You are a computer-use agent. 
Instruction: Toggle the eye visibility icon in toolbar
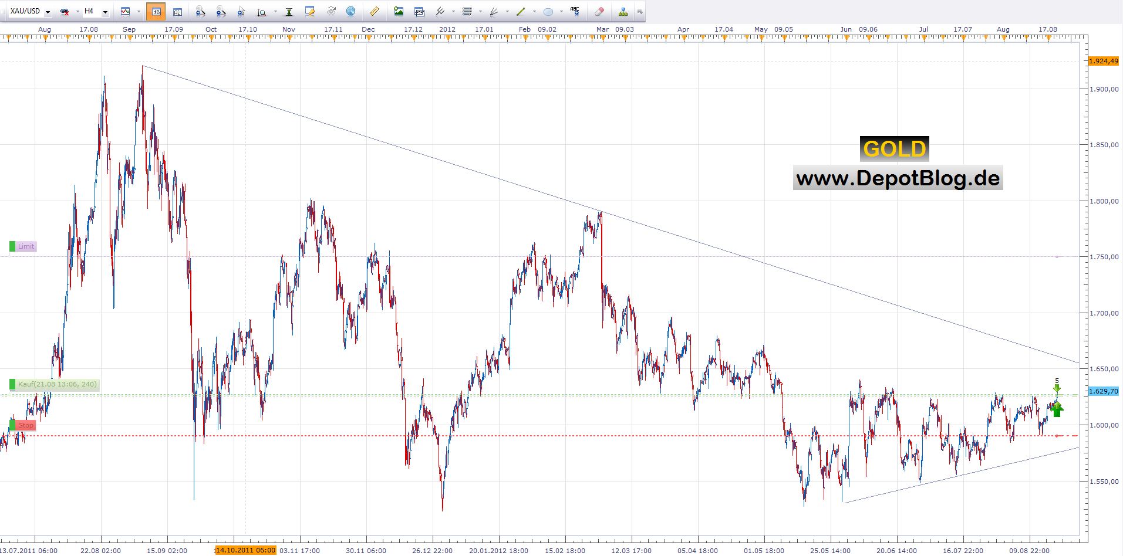tap(332, 11)
